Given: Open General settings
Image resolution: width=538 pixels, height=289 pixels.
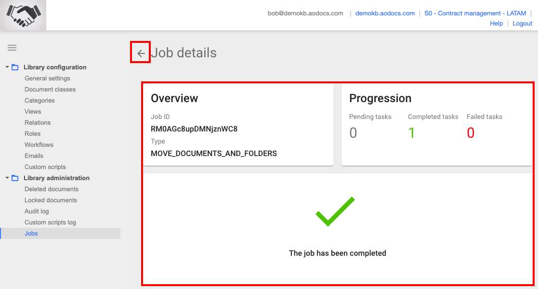Looking at the screenshot, I should pyautogui.click(x=47, y=79).
